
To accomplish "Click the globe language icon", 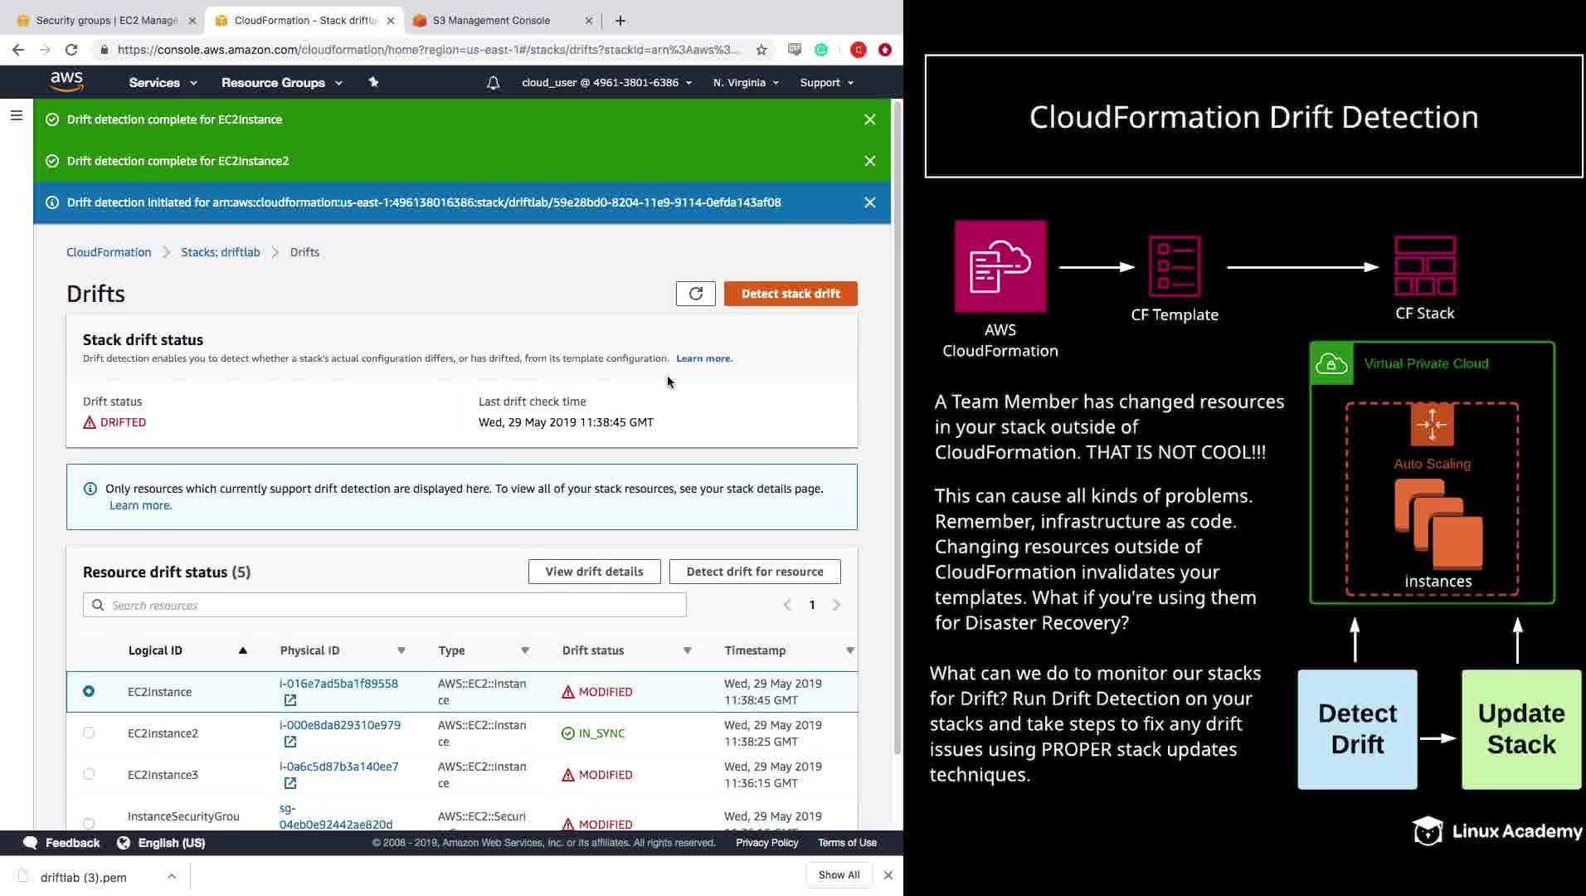I will [x=124, y=843].
